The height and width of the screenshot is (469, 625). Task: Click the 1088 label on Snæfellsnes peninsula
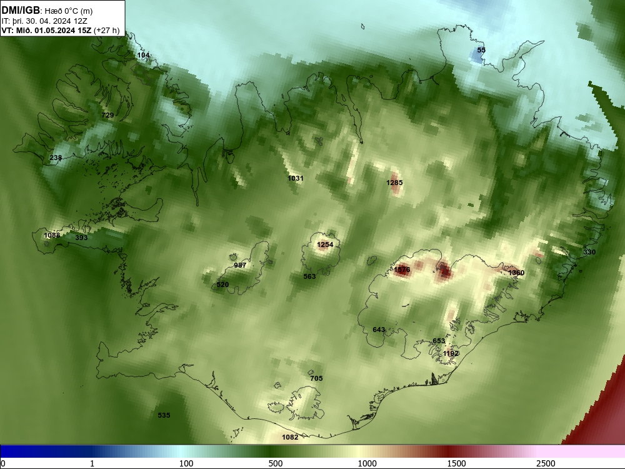pyautogui.click(x=52, y=235)
